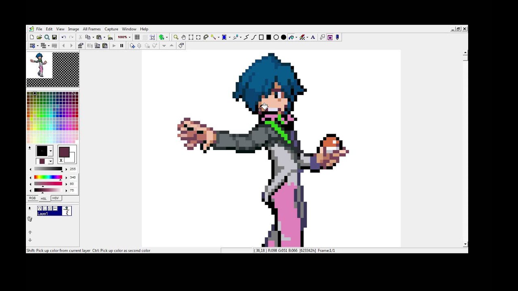This screenshot has width=518, height=291.
Task: Select the Curve drawing tool
Action: pos(254,37)
